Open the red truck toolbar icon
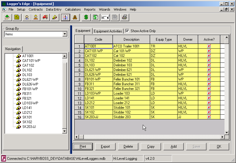The image size is (236, 163). tap(45, 17)
